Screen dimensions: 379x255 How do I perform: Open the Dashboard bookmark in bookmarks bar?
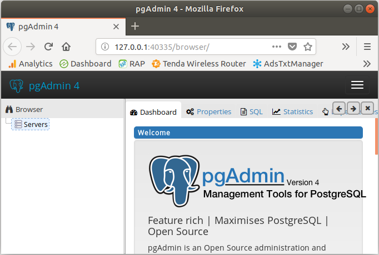coord(86,64)
